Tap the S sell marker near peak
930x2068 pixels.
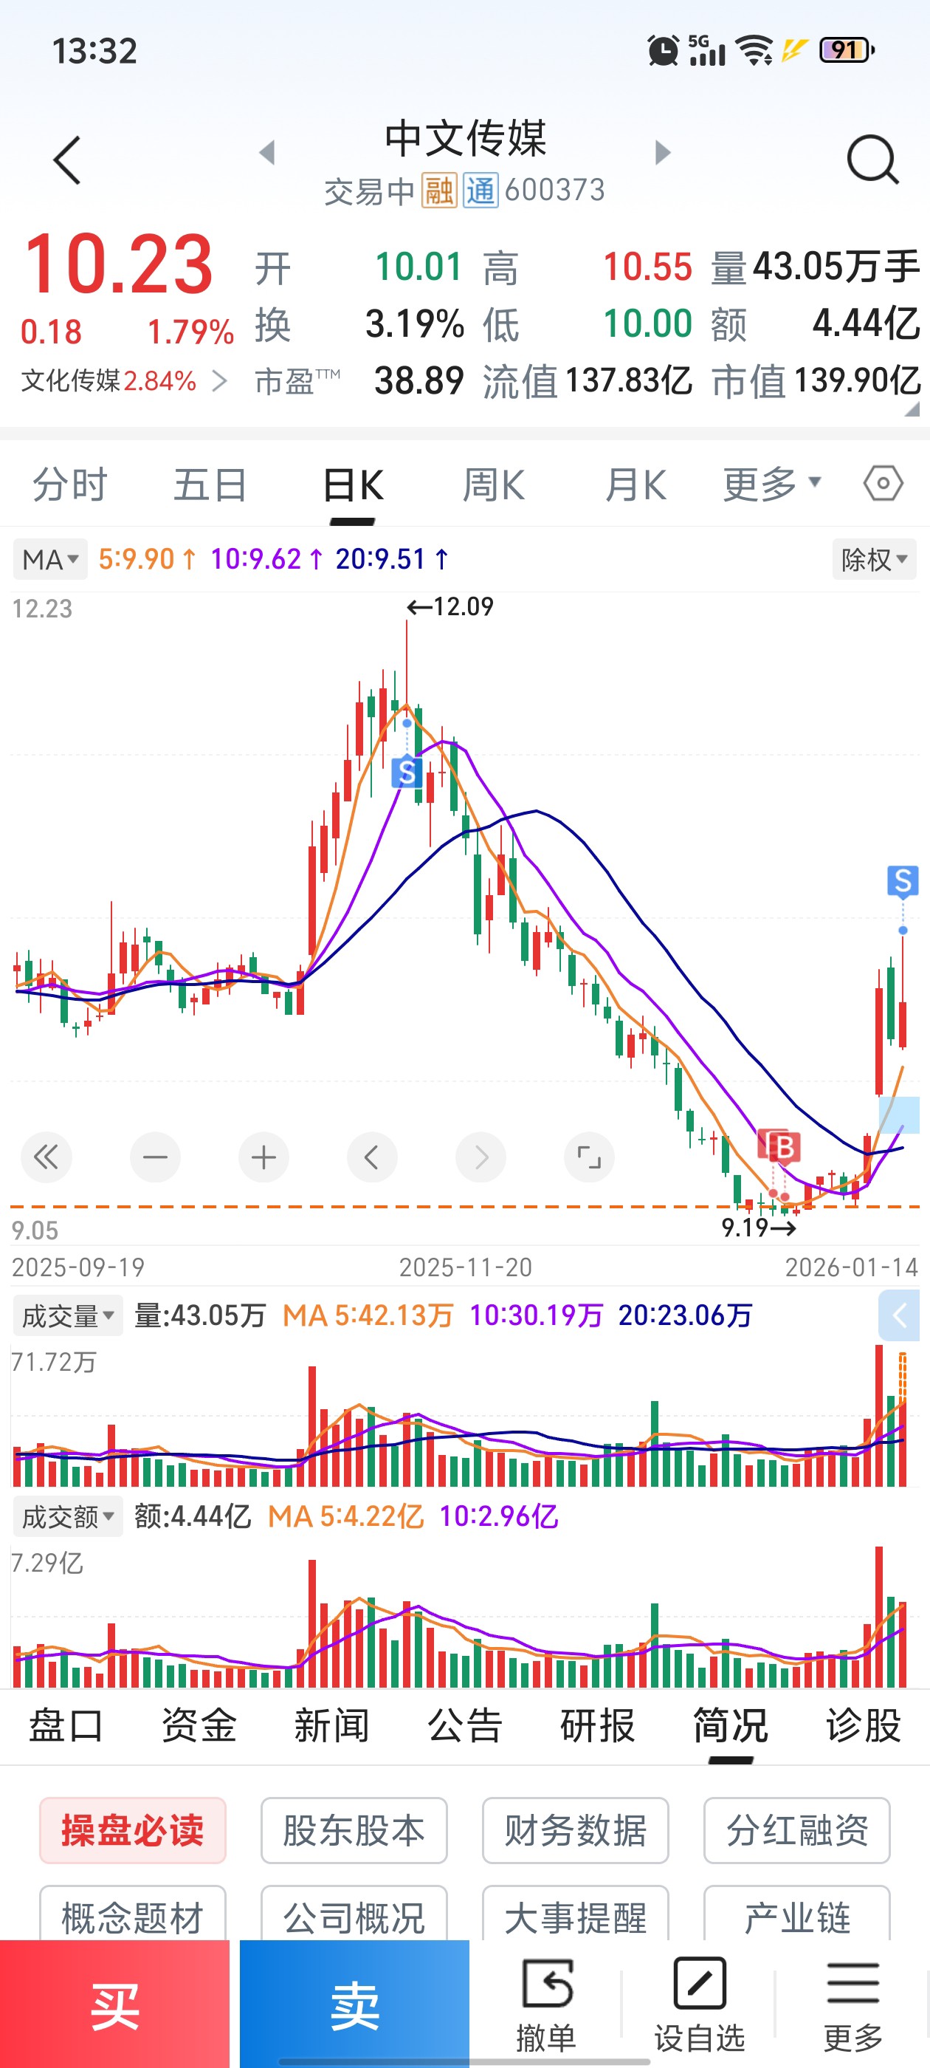(x=407, y=772)
